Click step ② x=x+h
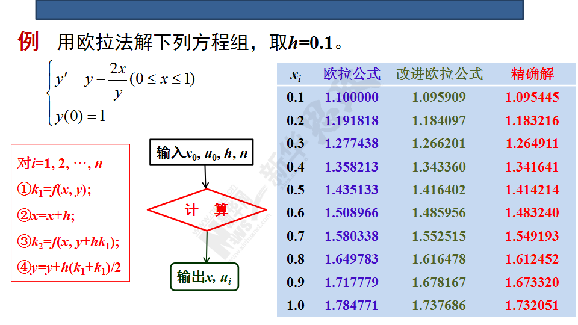This screenshot has height=325, width=578. click(46, 215)
